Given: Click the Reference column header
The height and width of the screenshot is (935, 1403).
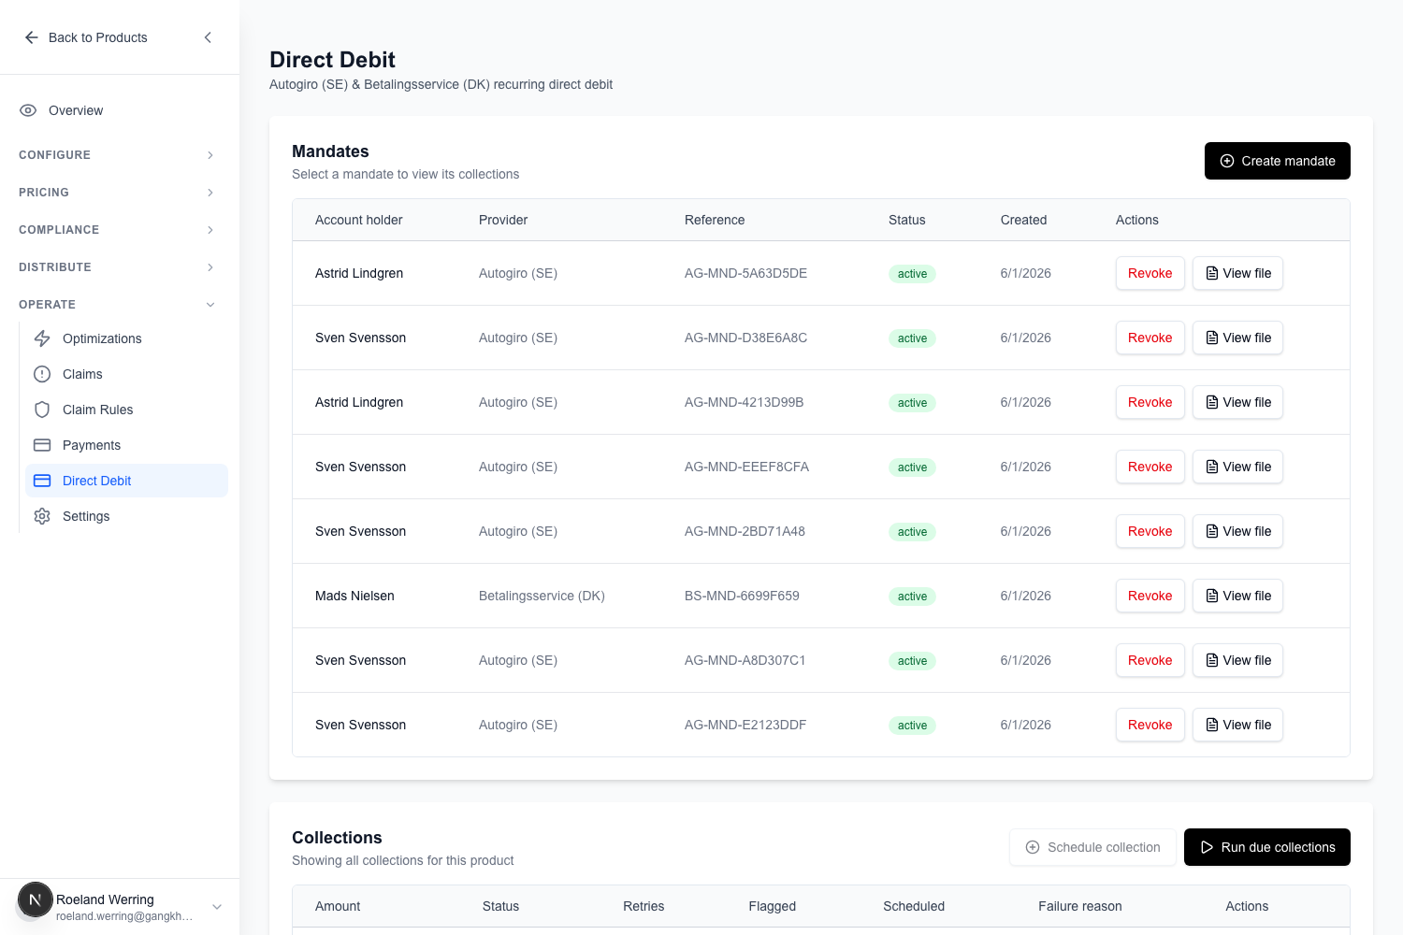Looking at the screenshot, I should [x=715, y=220].
